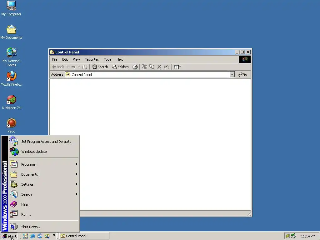Launch Show Desktop quick launch icon
The image size is (320, 240).
tap(26, 236)
